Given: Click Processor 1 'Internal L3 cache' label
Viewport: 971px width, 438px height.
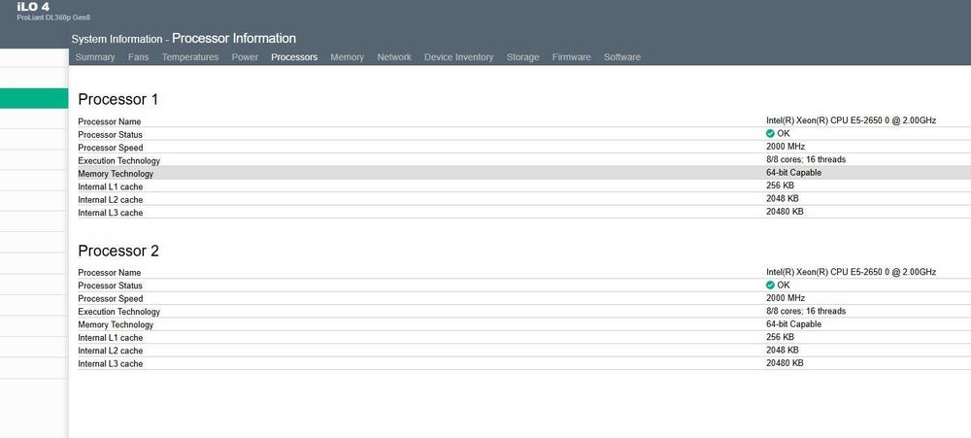Looking at the screenshot, I should click(x=111, y=213).
